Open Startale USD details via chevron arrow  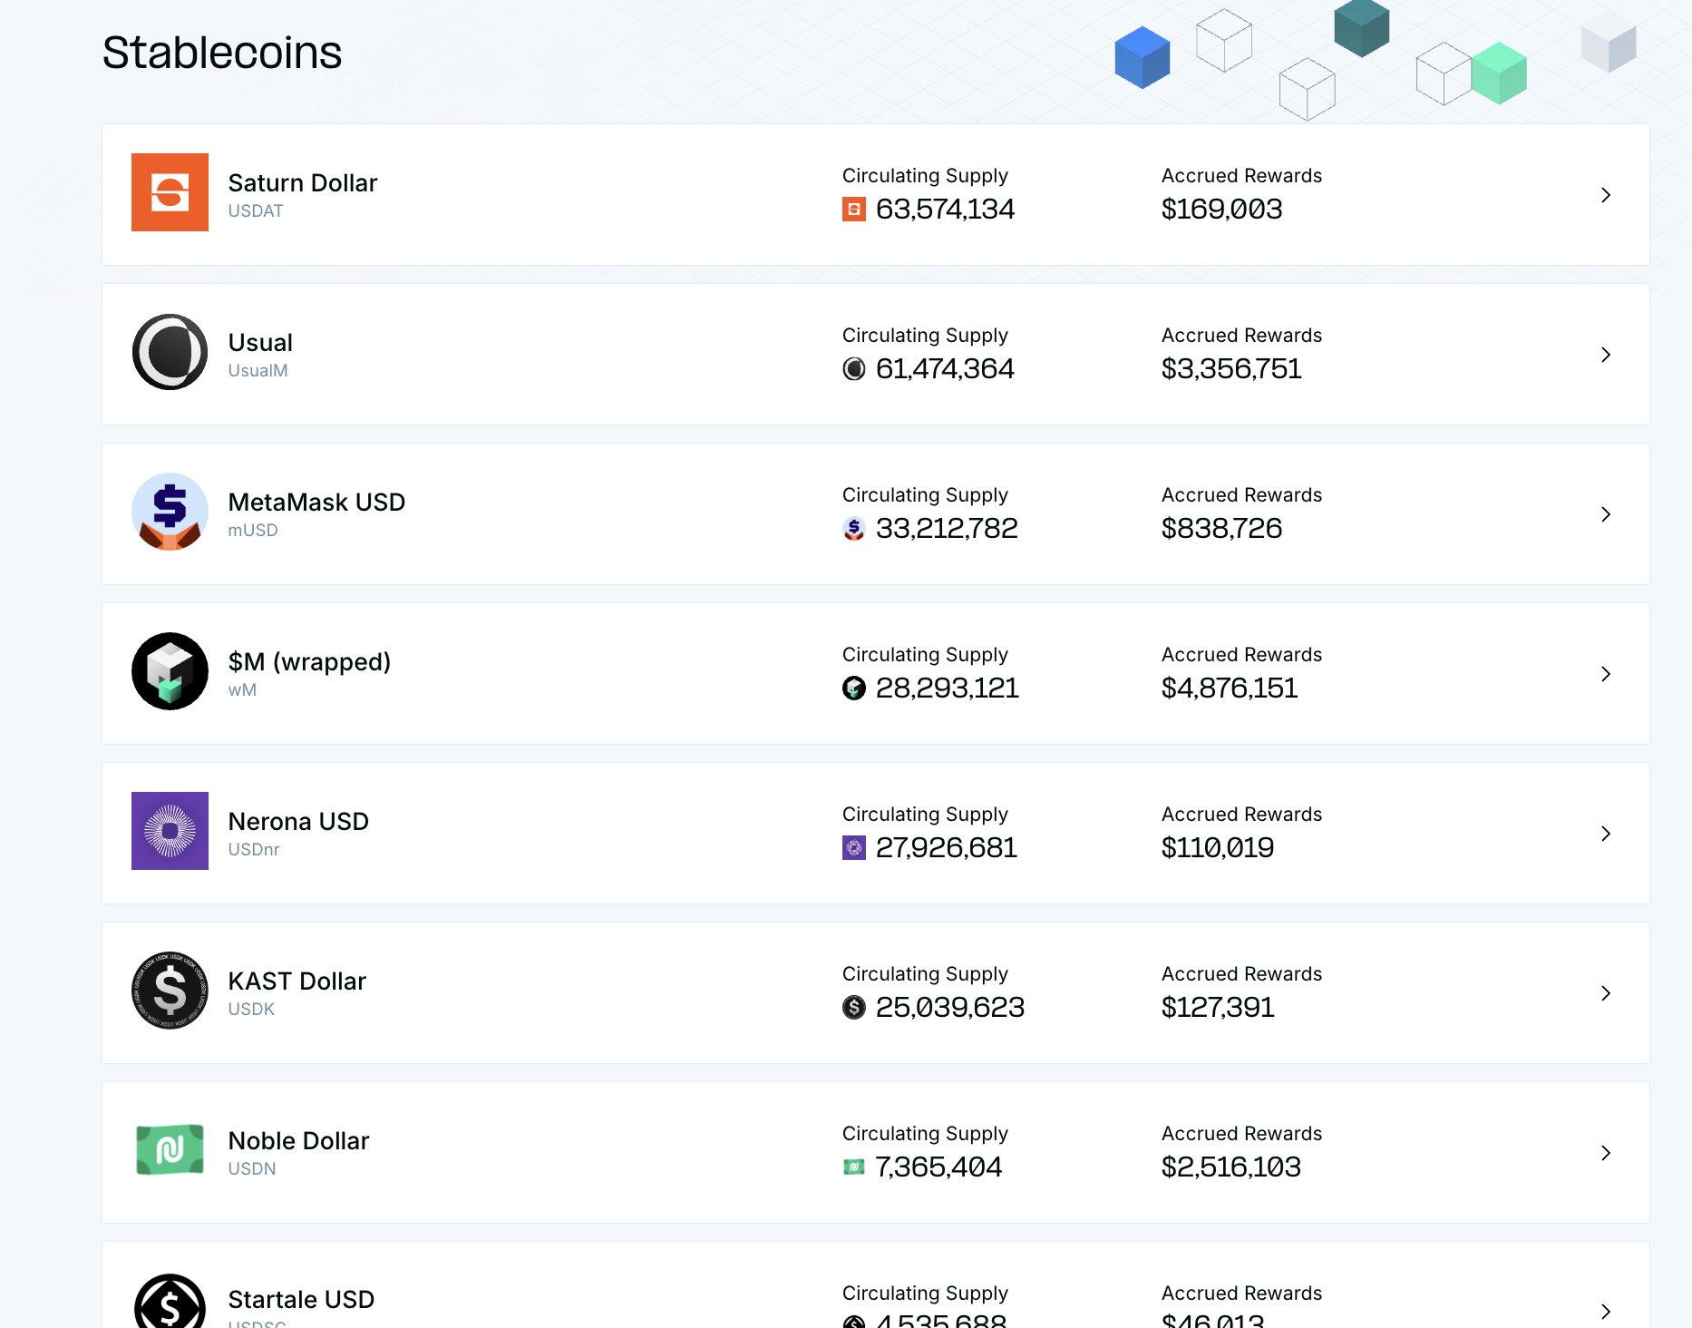click(x=1606, y=1312)
